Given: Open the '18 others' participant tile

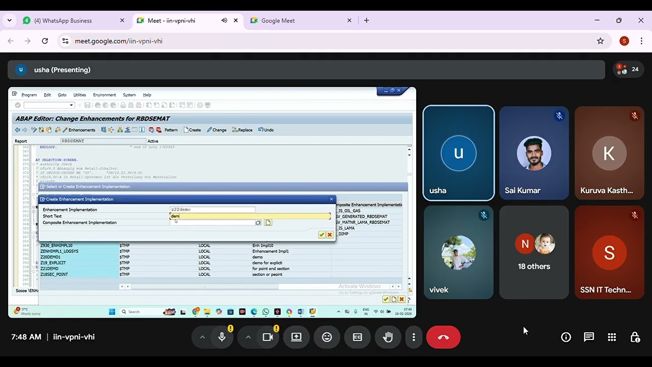Looking at the screenshot, I should (534, 252).
